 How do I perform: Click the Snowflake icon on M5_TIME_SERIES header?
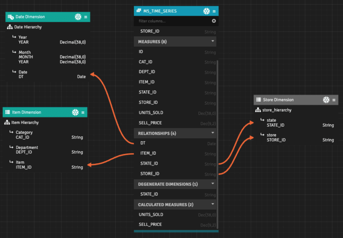(206, 11)
